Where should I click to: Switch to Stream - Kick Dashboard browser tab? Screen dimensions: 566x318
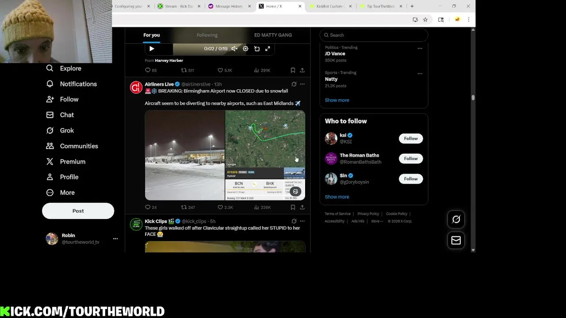(179, 6)
